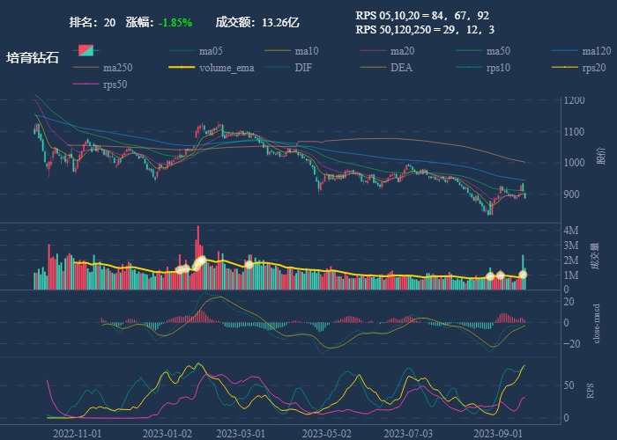Click the DIF legend line icon
The width and height of the screenshot is (617, 440).
pyautogui.click(x=276, y=68)
